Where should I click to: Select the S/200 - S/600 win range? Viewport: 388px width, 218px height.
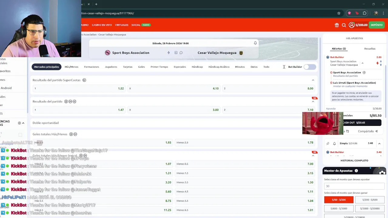click(x=369, y=200)
